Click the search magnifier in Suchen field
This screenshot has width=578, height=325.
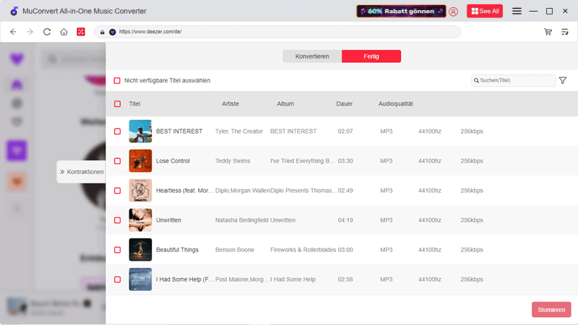coord(476,80)
